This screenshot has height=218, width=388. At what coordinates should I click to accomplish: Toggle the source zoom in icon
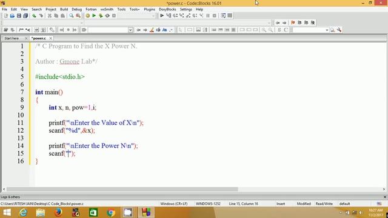coord(264,30)
